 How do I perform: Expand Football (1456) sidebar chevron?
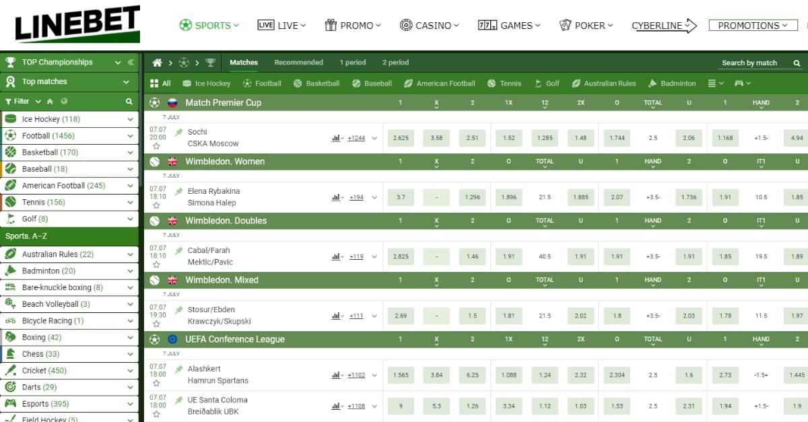click(x=130, y=136)
